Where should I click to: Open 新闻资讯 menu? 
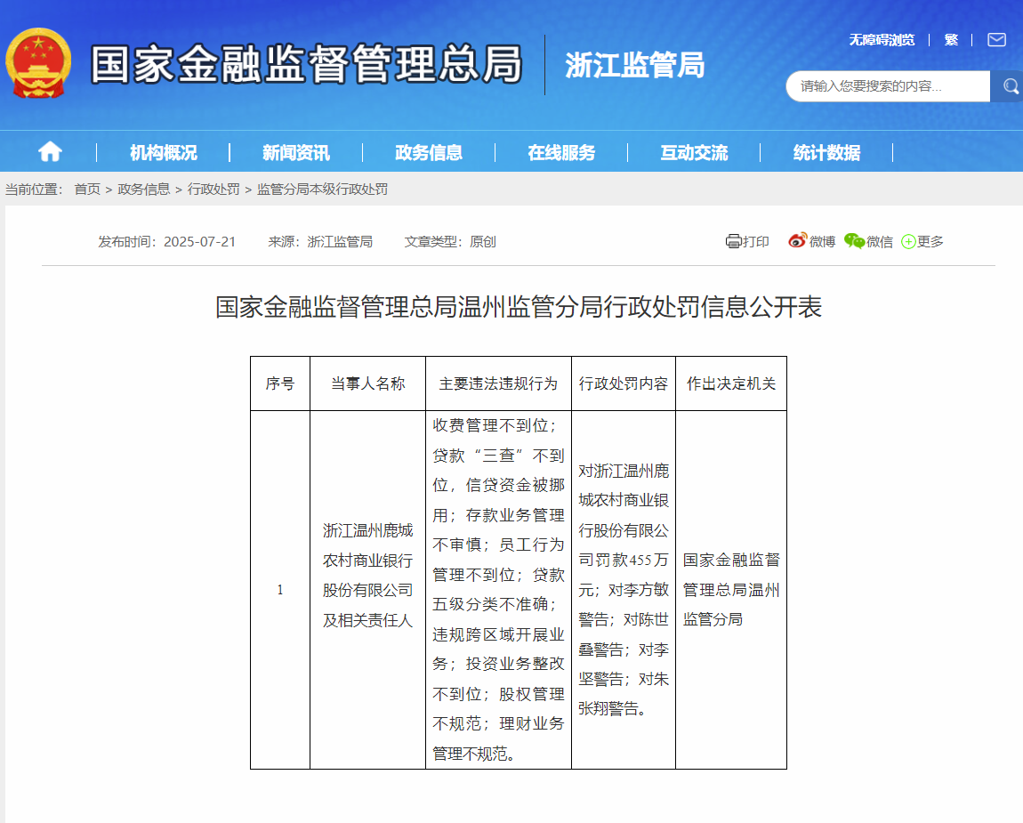[295, 153]
